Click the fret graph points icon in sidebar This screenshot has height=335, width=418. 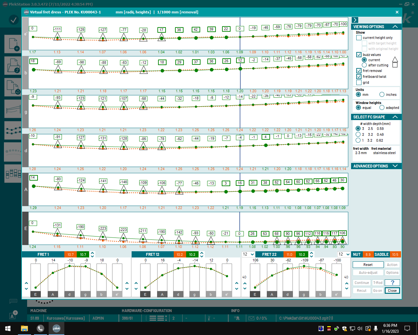13,130
